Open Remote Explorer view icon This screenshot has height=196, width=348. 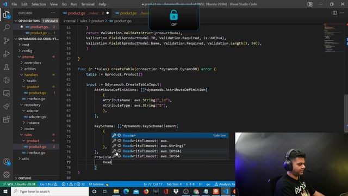[7, 93]
